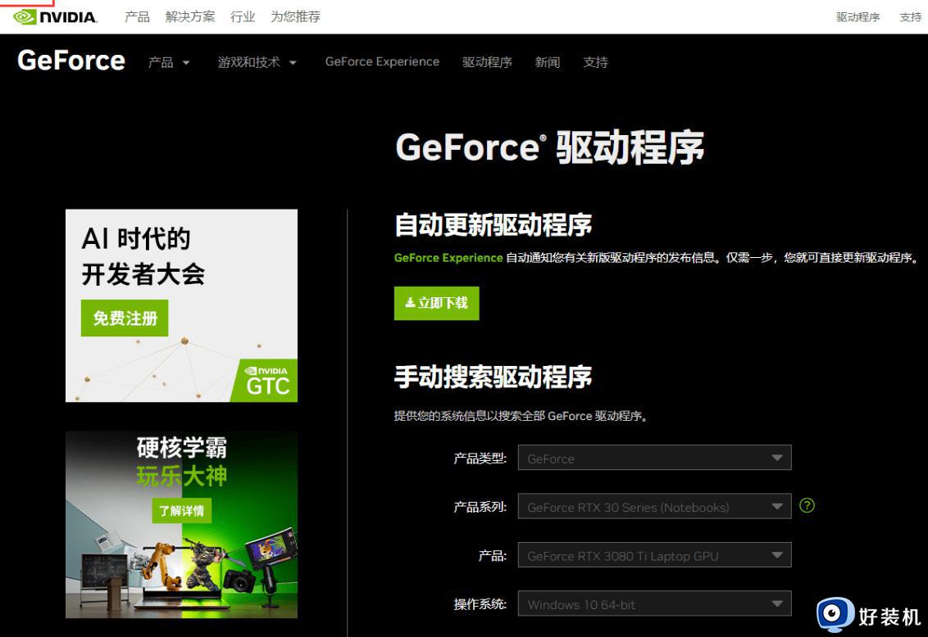This screenshot has height=637, width=928.
Task: Open 解决方案 in the top NVIDIA menu
Action: pos(190,16)
